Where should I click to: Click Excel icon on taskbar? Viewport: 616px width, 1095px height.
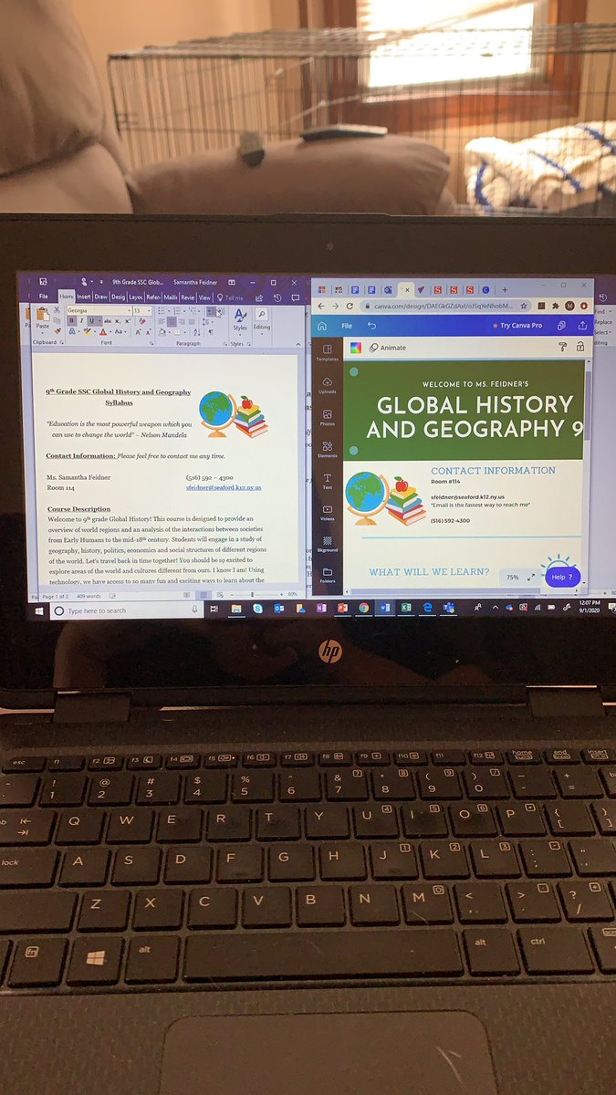(405, 608)
